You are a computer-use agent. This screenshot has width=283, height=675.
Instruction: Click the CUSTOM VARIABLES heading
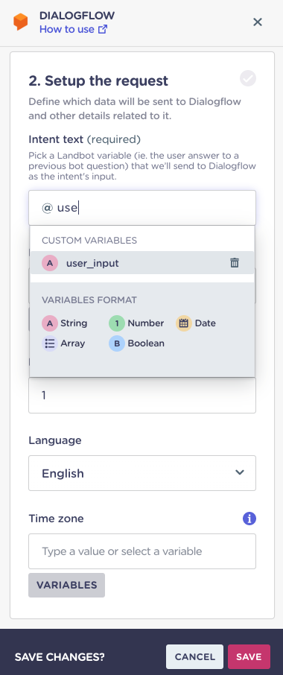coord(89,240)
